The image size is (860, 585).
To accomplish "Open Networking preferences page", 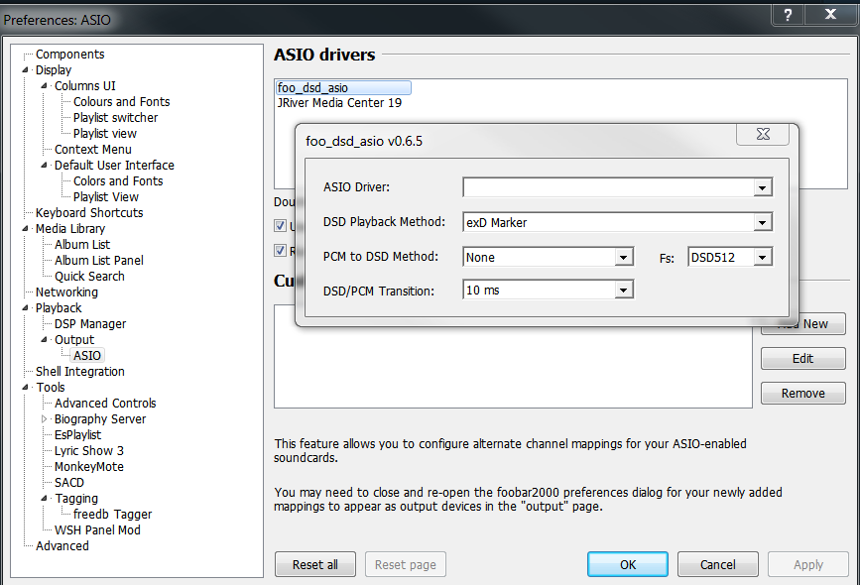I will tap(66, 292).
